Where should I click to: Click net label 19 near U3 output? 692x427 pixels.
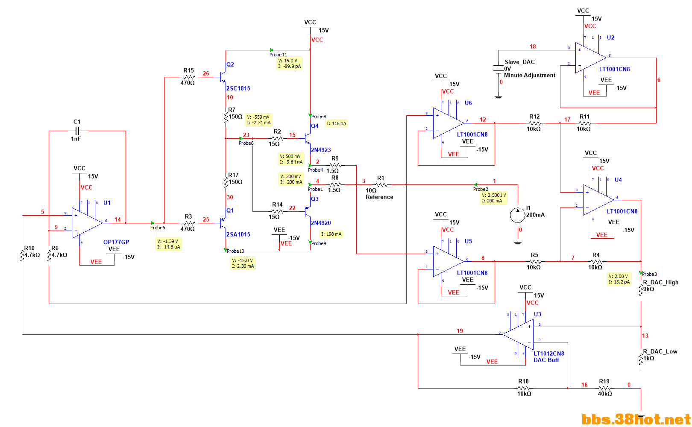point(460,331)
